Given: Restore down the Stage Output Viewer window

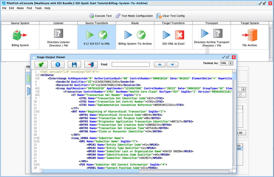Looking at the screenshot, I should [224, 57].
